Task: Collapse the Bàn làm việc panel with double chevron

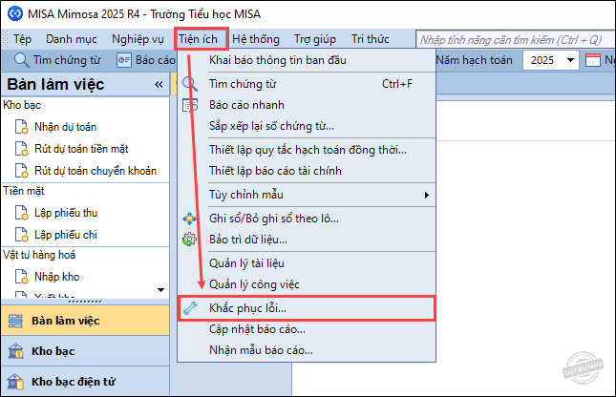Action: click(159, 84)
